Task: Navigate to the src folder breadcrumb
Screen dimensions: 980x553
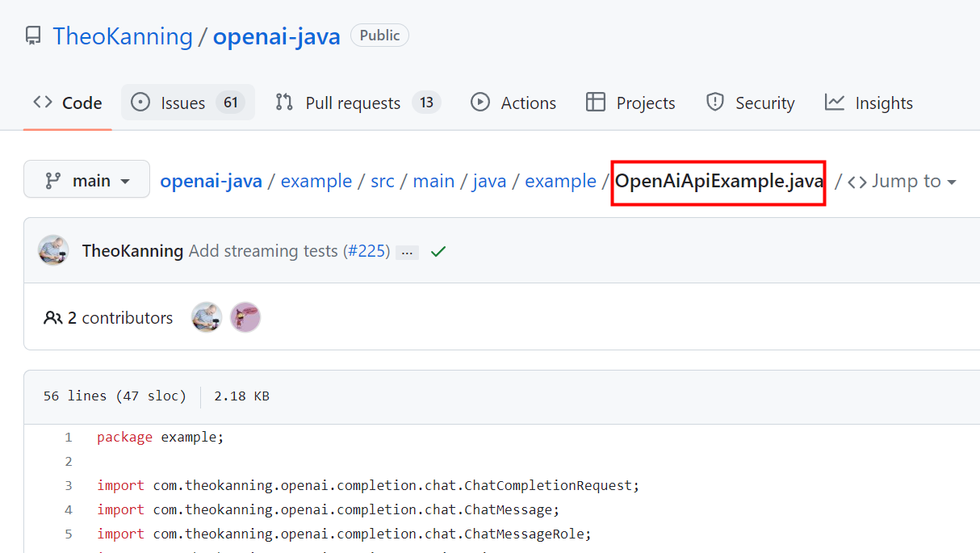Action: [x=383, y=181]
